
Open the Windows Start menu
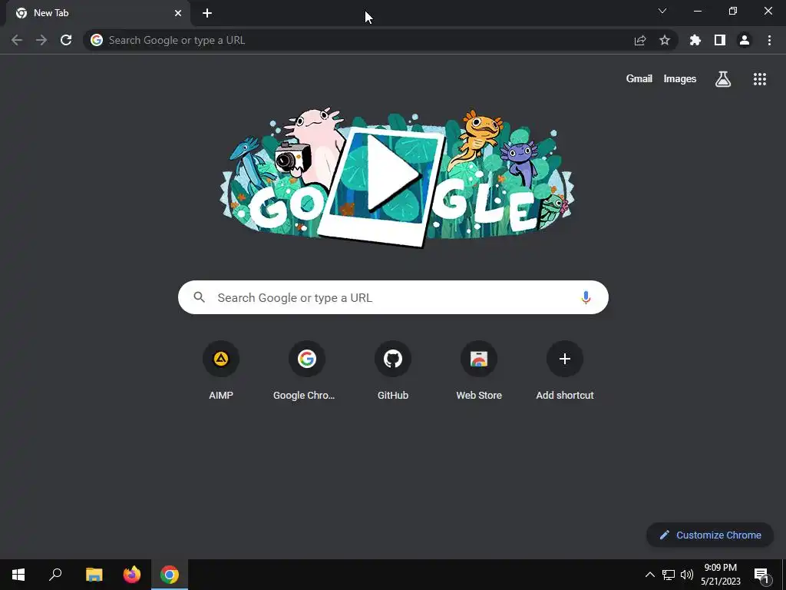tap(18, 575)
